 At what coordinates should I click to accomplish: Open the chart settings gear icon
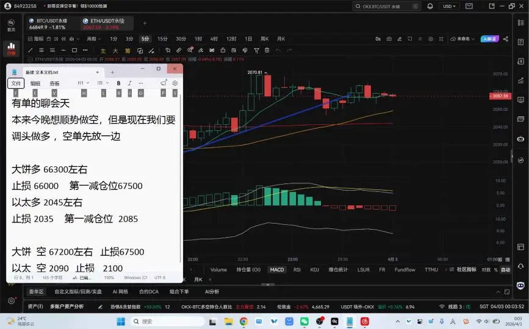[431, 39]
